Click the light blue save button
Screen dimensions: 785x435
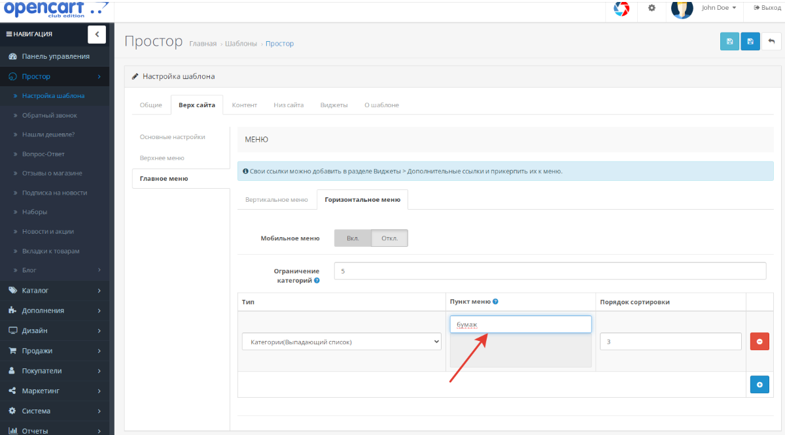tap(729, 41)
